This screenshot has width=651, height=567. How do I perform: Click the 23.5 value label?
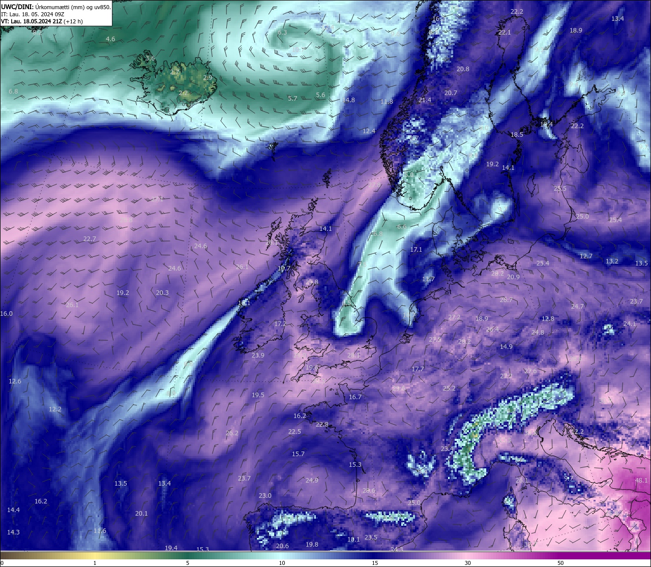point(371,538)
